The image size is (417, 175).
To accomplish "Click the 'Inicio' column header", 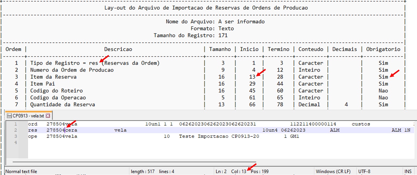I will coord(249,49).
